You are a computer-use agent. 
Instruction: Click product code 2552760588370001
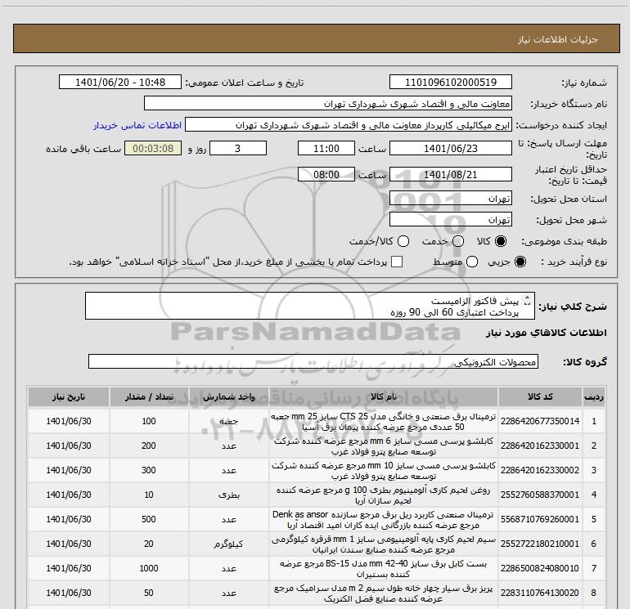click(540, 495)
